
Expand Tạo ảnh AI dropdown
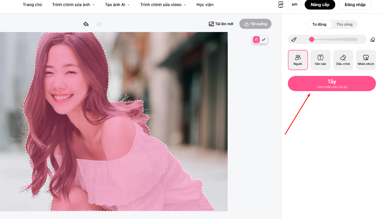(x=117, y=5)
